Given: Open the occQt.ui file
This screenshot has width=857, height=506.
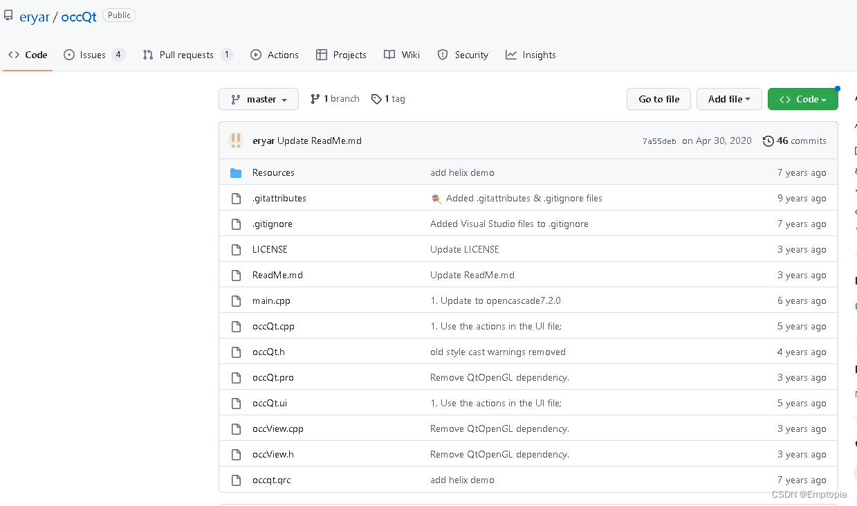Looking at the screenshot, I should (270, 403).
